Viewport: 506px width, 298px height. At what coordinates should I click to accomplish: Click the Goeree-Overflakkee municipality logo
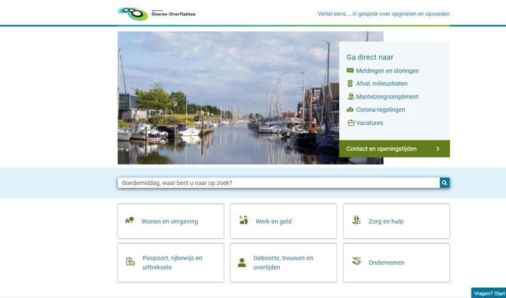157,14
